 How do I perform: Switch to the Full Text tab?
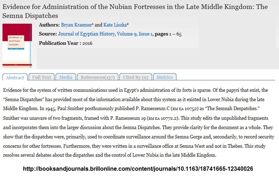tap(42, 77)
